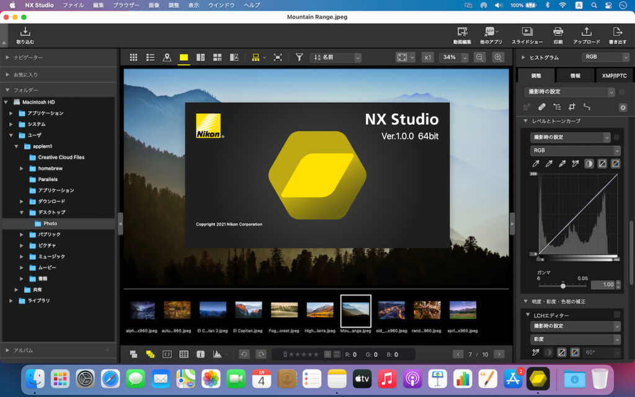This screenshot has width=635, height=397.
Task: Open the ブラウザー menu in menu bar
Action: pos(126,5)
